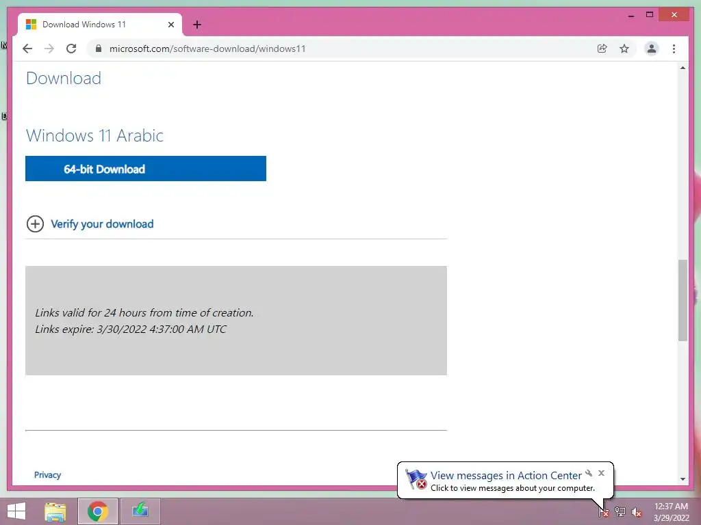
Task: Open the Privacy link
Action: (47, 474)
